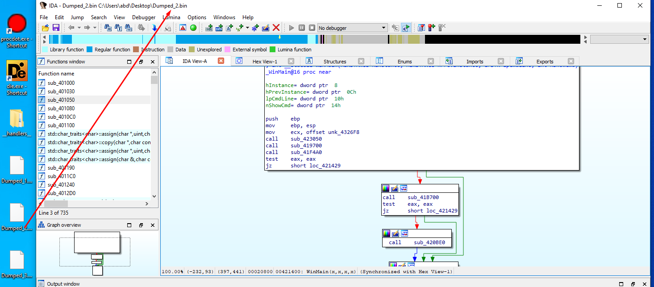Click the procdot.exe desktop shortcut
This screenshot has height=287, width=654.
point(17,30)
